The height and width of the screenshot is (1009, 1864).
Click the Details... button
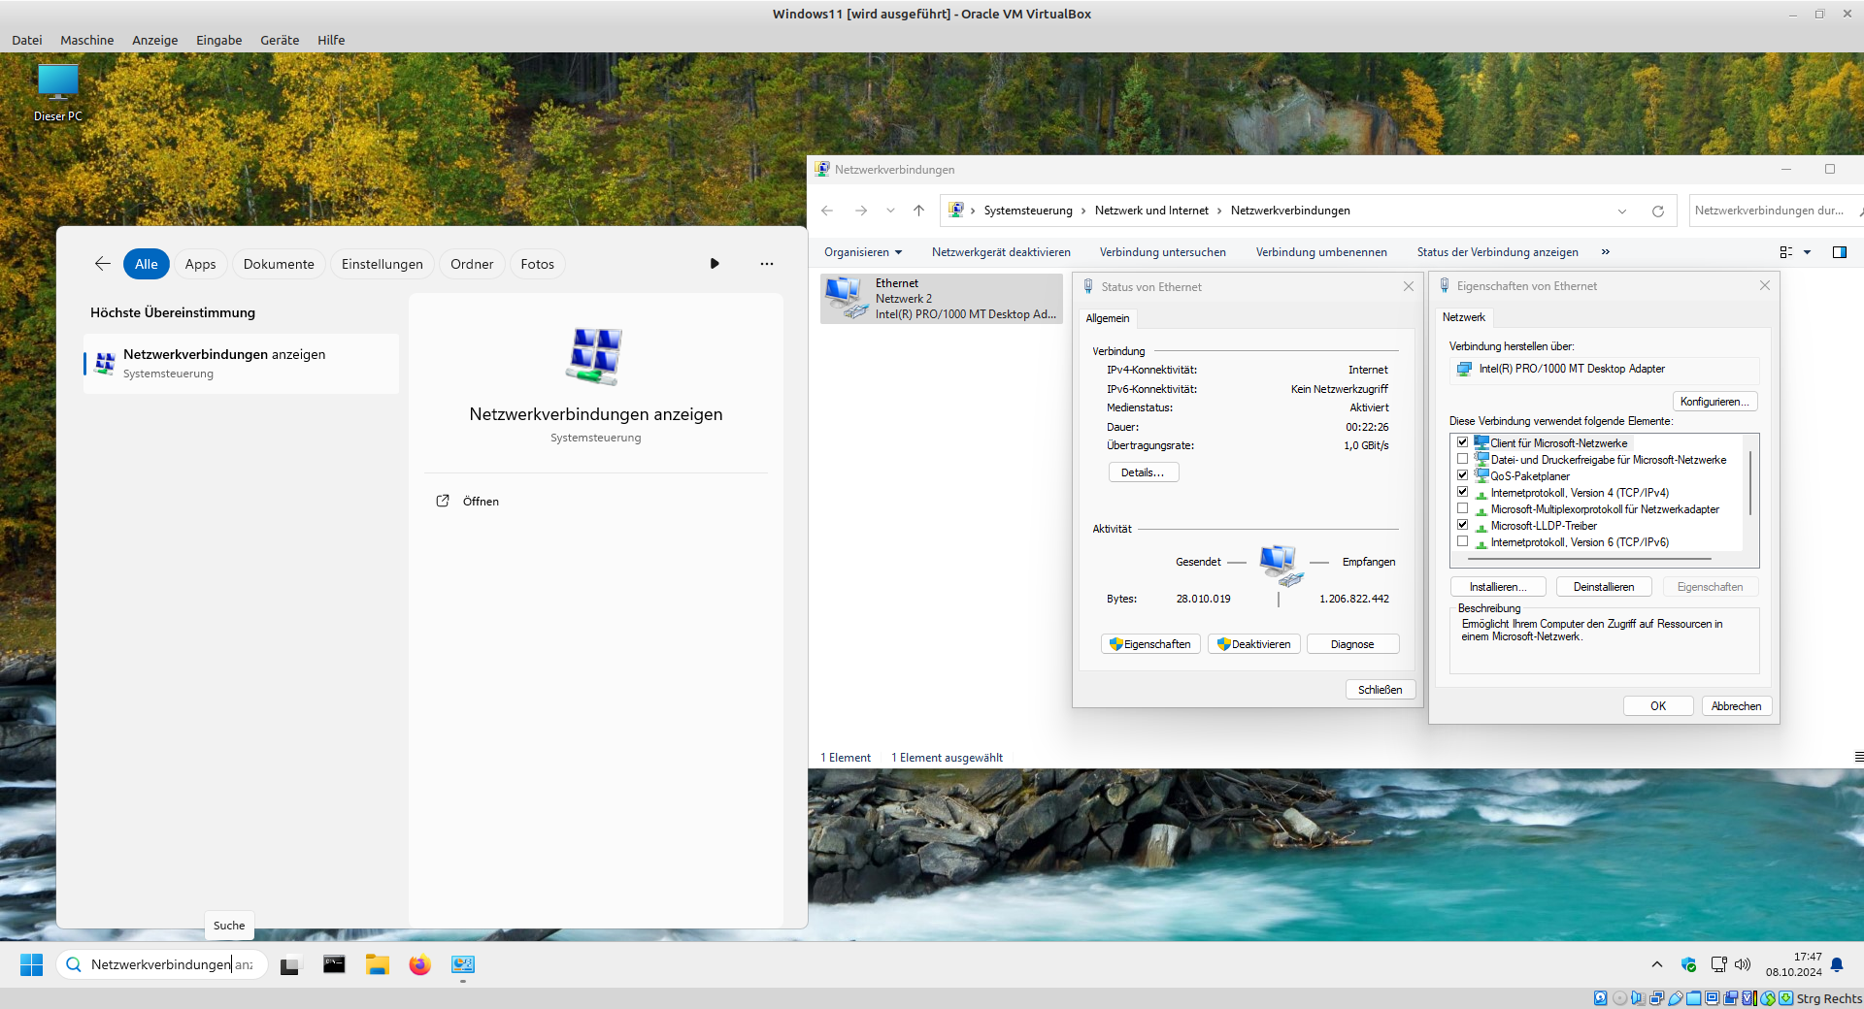click(x=1143, y=472)
